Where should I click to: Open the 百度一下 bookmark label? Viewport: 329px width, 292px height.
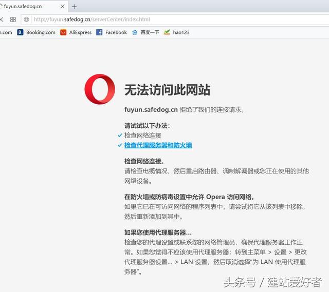150,32
